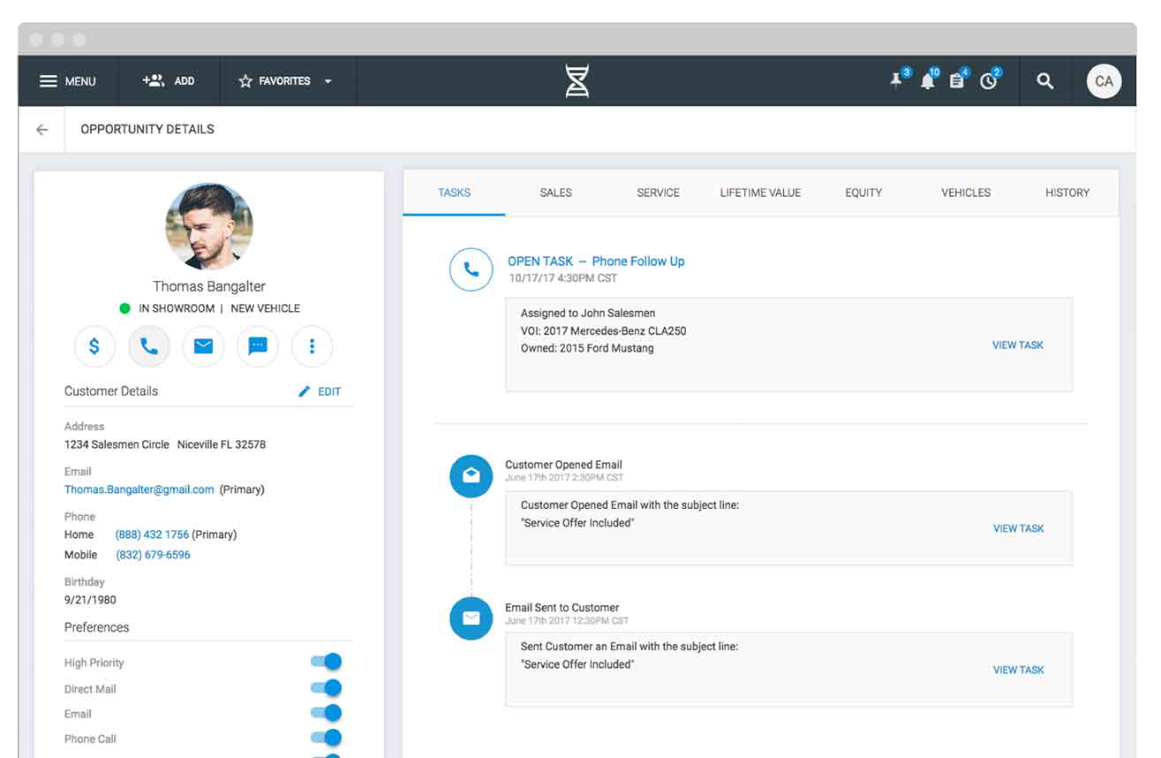Disable the Direct Mail preference switch
The width and height of the screenshot is (1161, 758).
[326, 688]
